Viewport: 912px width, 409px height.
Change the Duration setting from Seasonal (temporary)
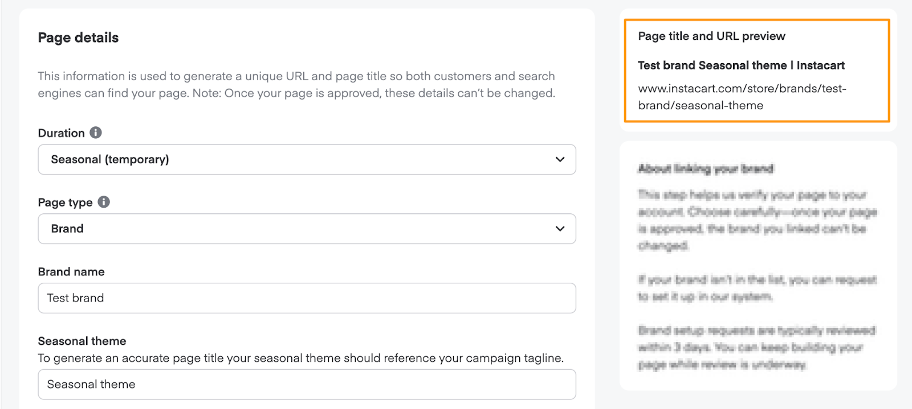click(x=307, y=159)
